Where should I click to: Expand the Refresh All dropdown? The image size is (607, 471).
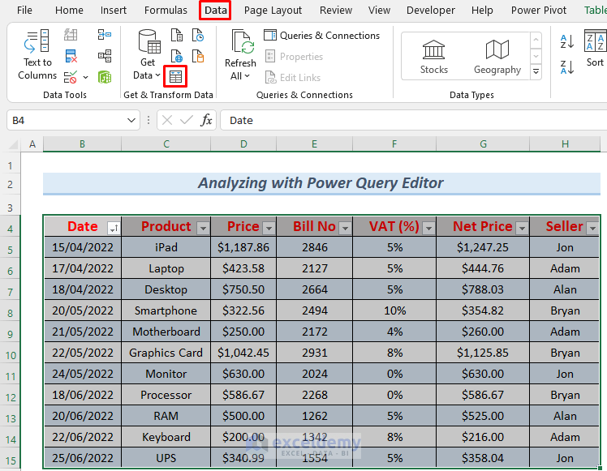coord(239,76)
